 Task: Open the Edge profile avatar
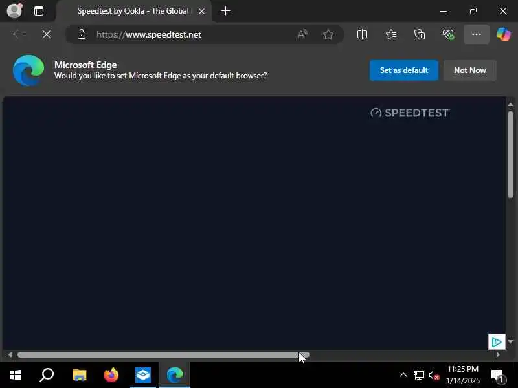[x=14, y=10]
